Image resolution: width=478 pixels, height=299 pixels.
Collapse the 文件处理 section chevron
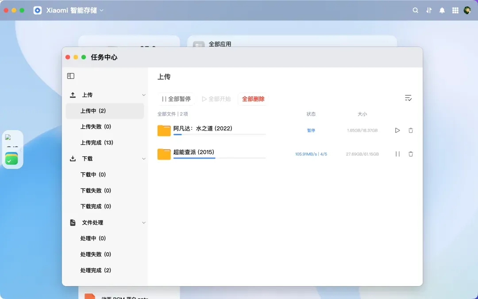pos(143,223)
